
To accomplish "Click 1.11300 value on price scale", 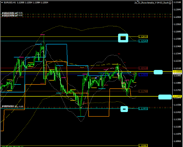I will click(177, 119).
